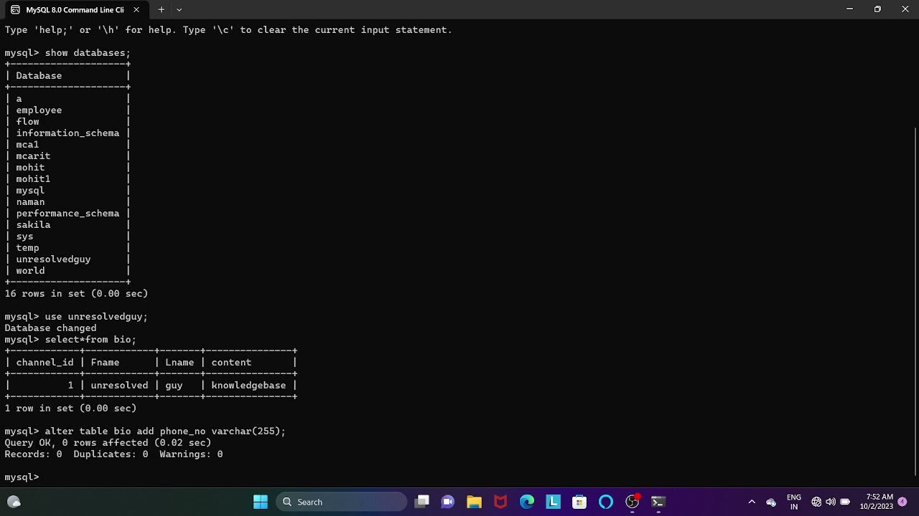Click the 'world' database name
This screenshot has width=919, height=516.
click(x=30, y=271)
